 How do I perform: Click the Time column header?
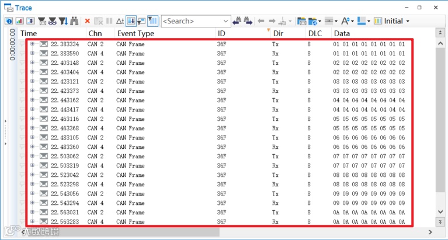[53, 33]
